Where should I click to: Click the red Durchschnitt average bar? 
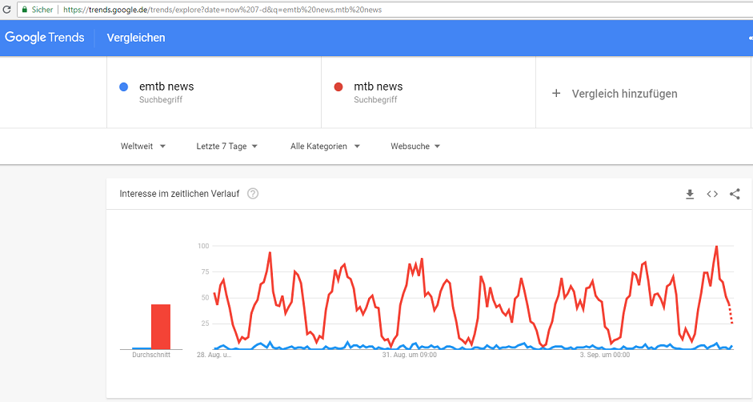point(161,326)
